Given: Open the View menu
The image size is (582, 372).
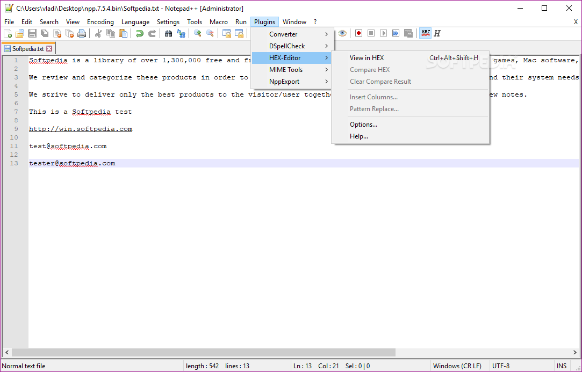Looking at the screenshot, I should (73, 22).
